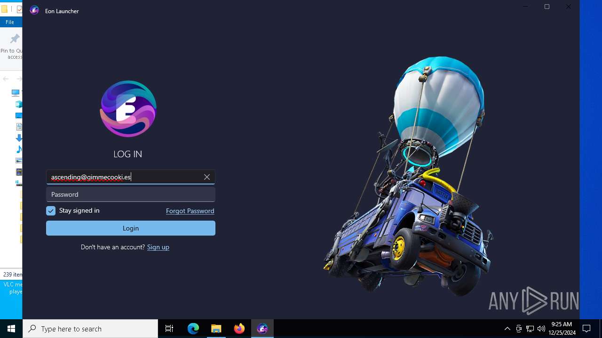Viewport: 602px width, 338px height.
Task: Click the Eon Launcher title bar logo
Action: pos(34,10)
